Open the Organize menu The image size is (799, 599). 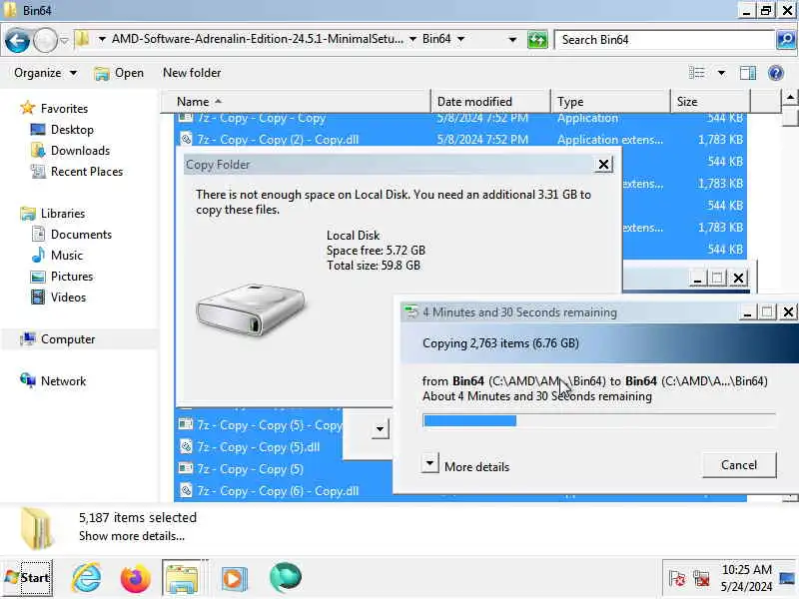tap(45, 73)
